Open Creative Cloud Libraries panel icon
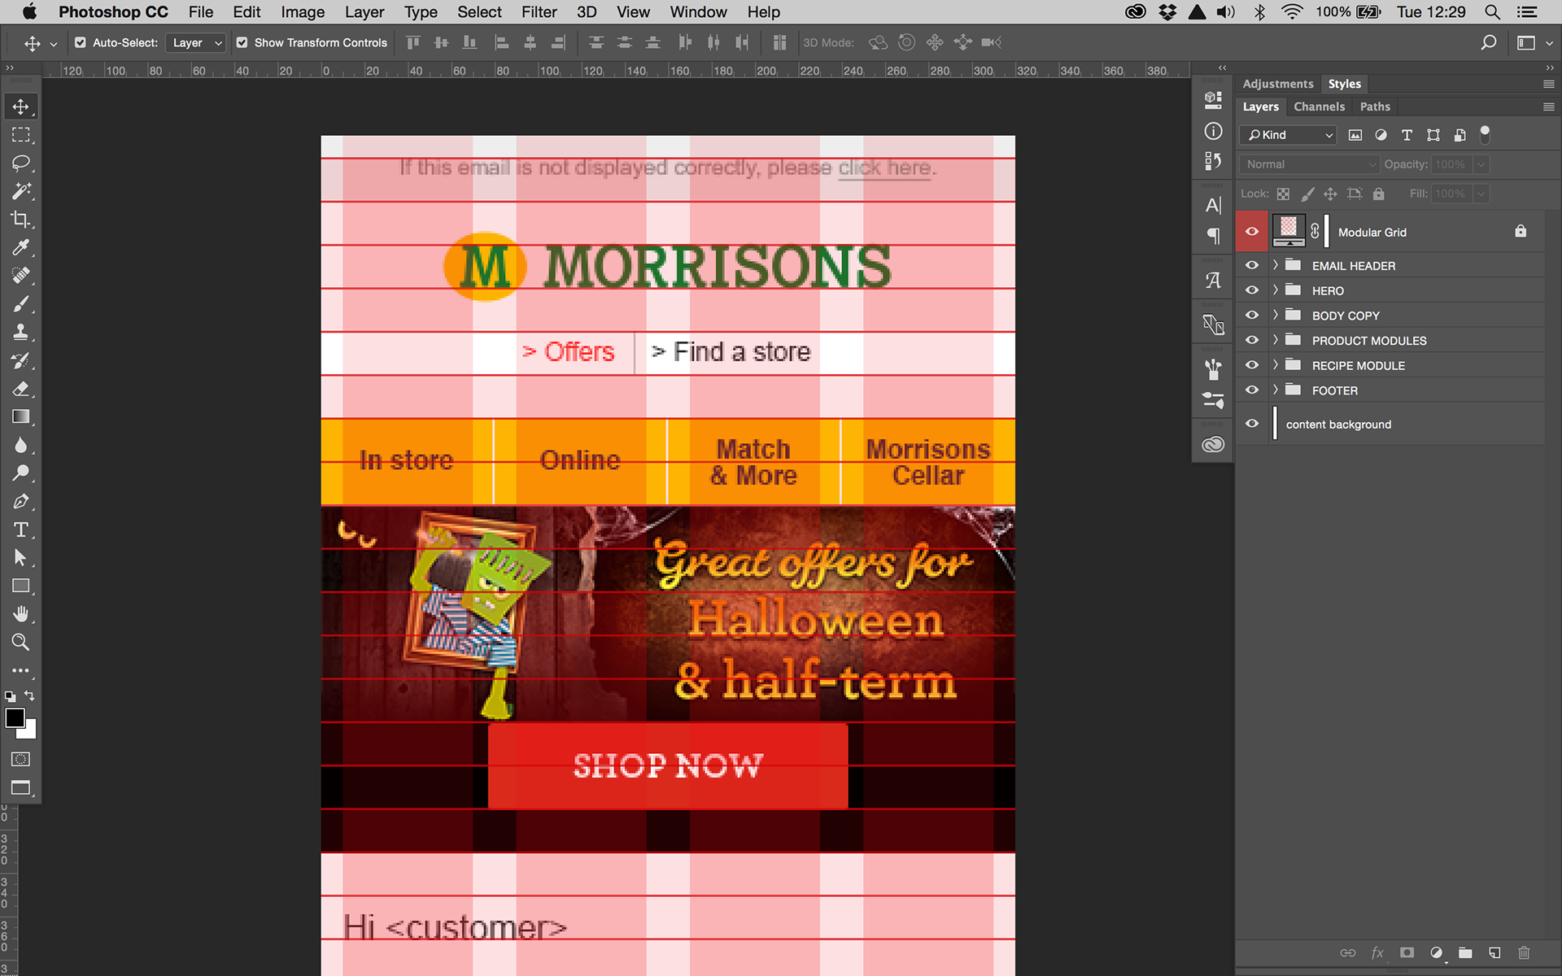Viewport: 1562px width, 976px height. point(1213,444)
